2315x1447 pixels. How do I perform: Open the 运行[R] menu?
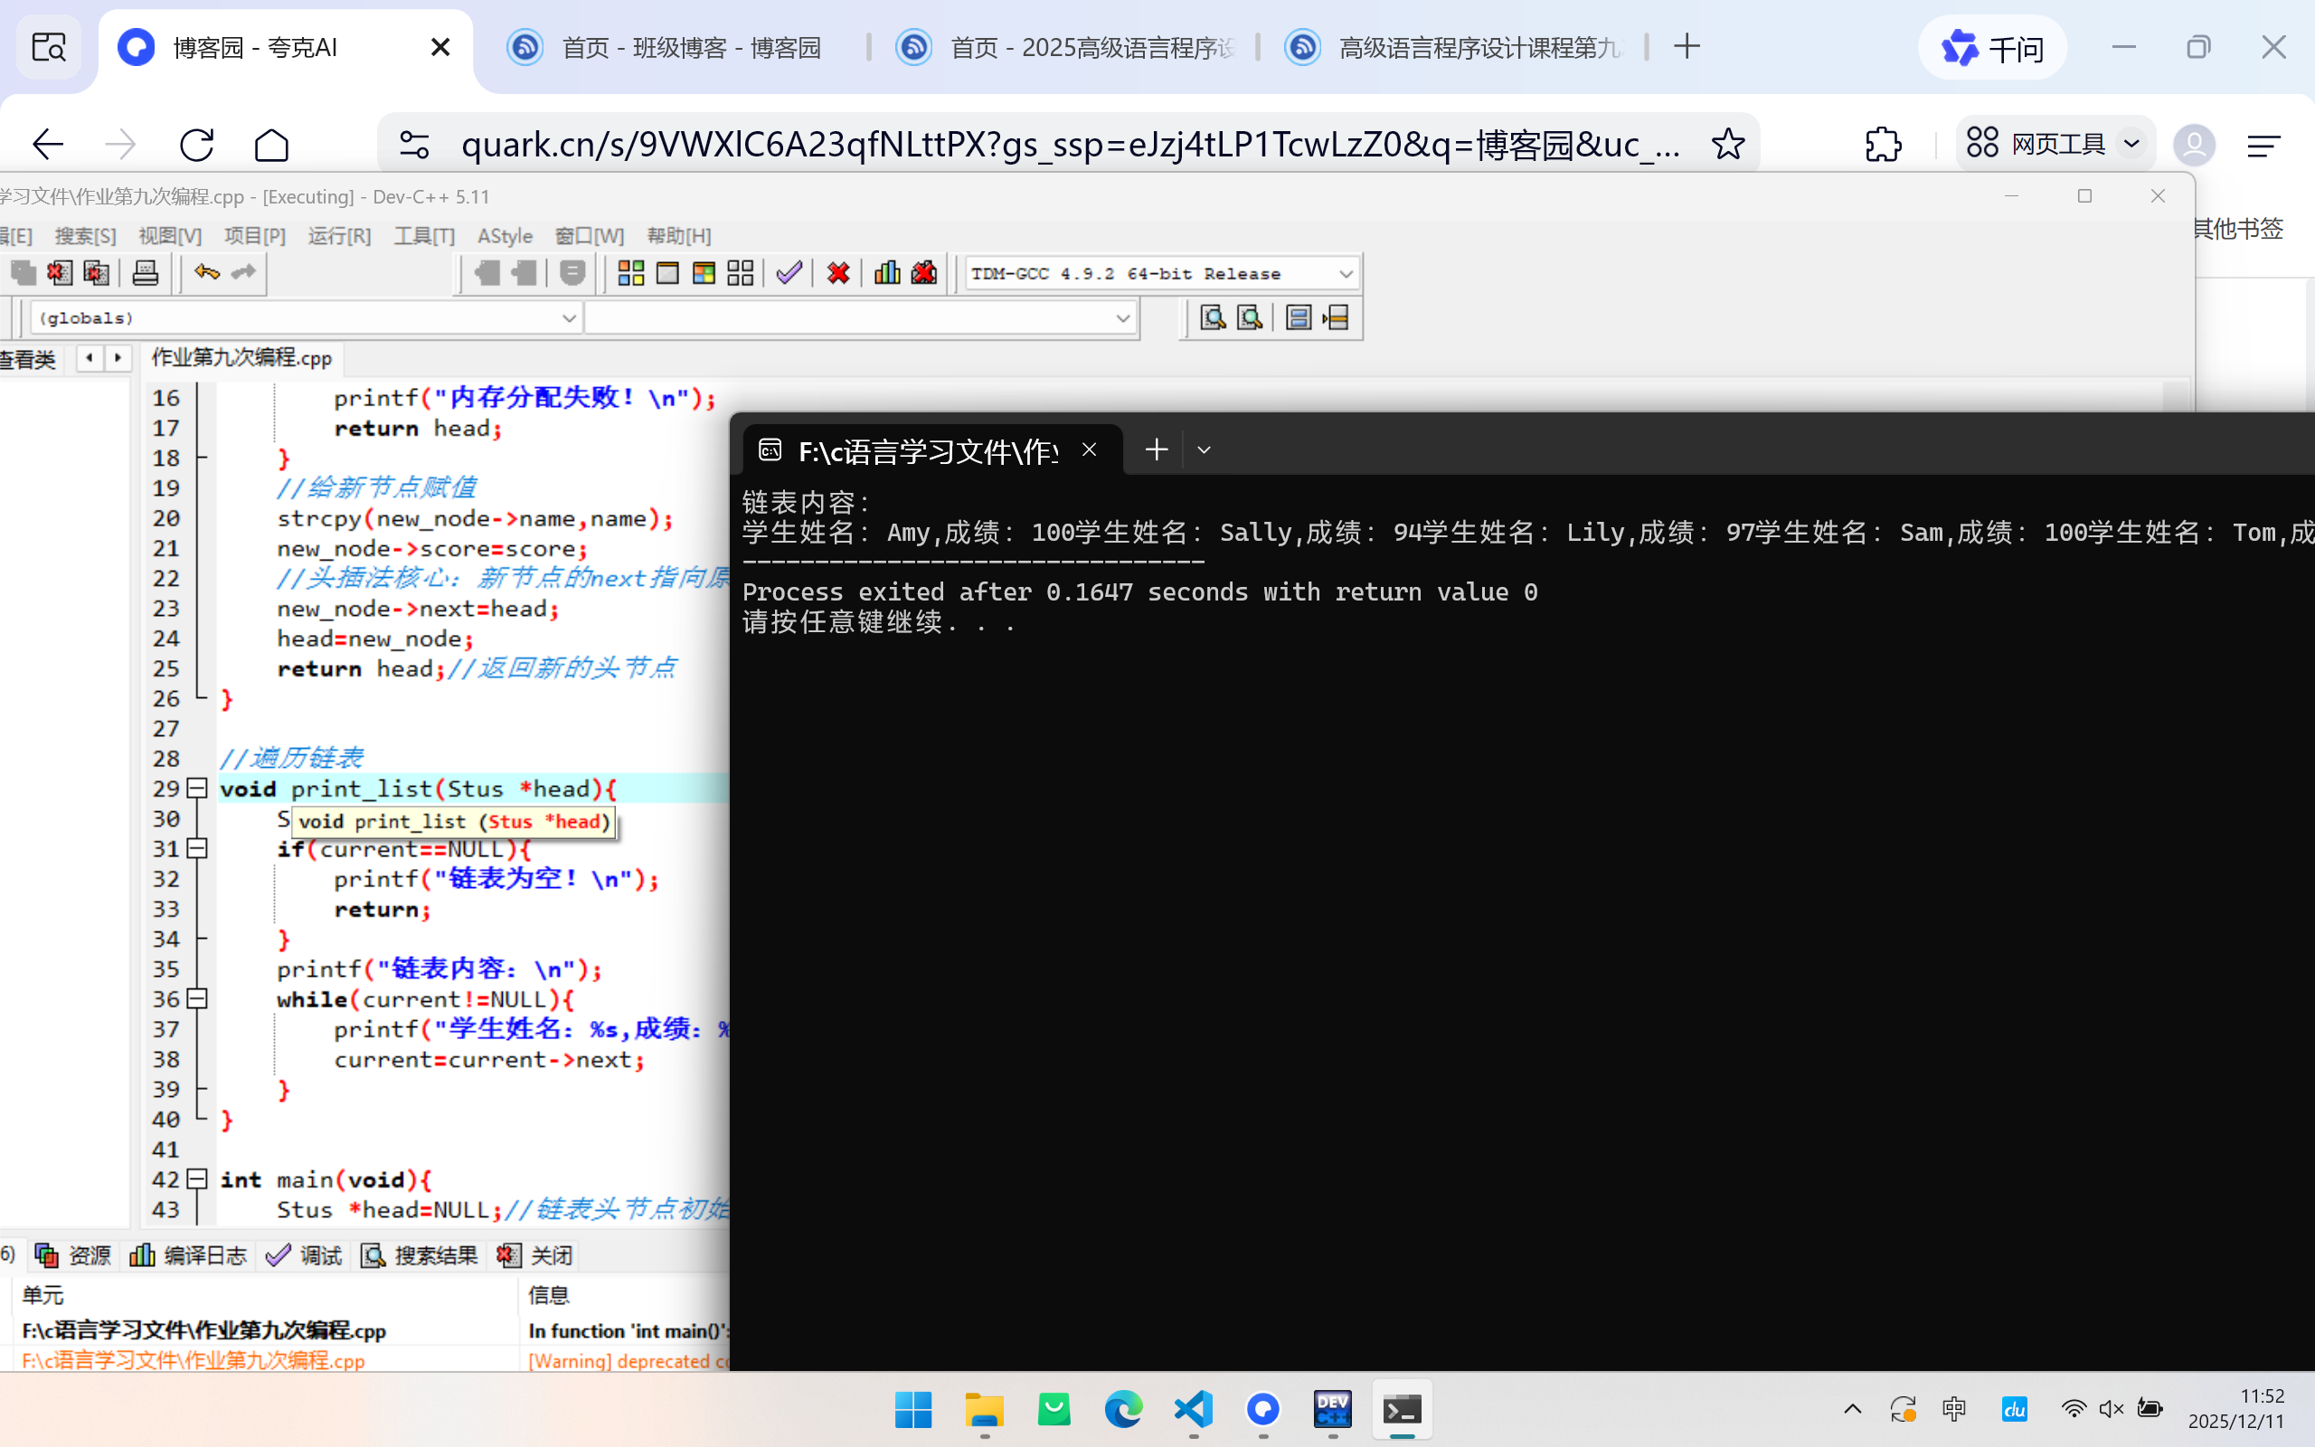[x=338, y=235]
